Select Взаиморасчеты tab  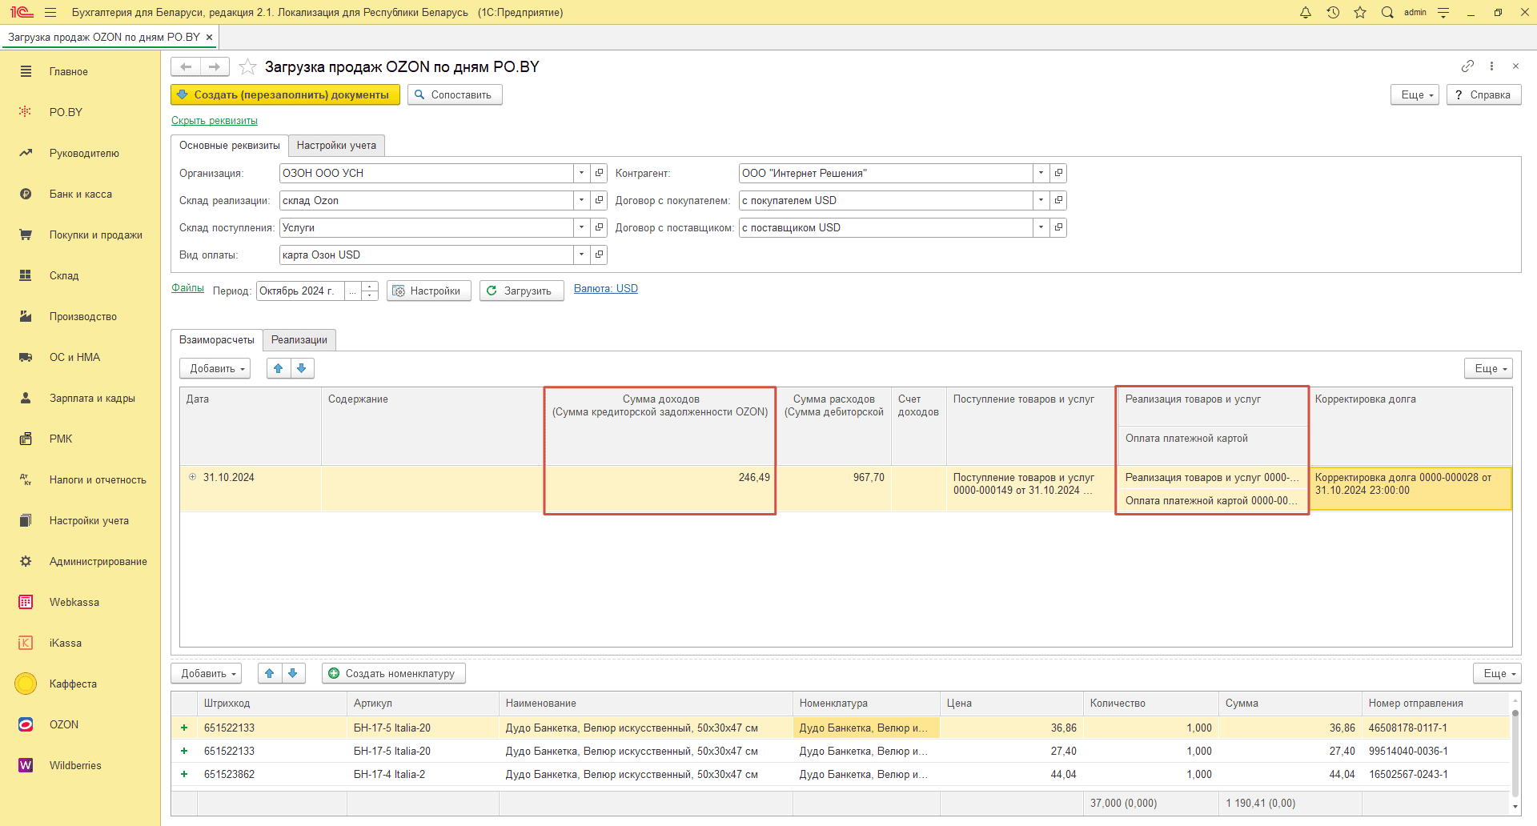tap(217, 339)
